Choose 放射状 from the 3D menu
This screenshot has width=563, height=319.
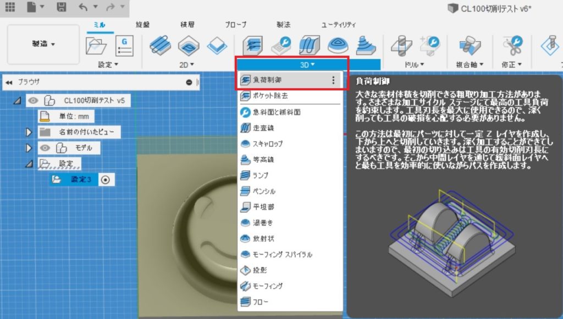click(290, 239)
